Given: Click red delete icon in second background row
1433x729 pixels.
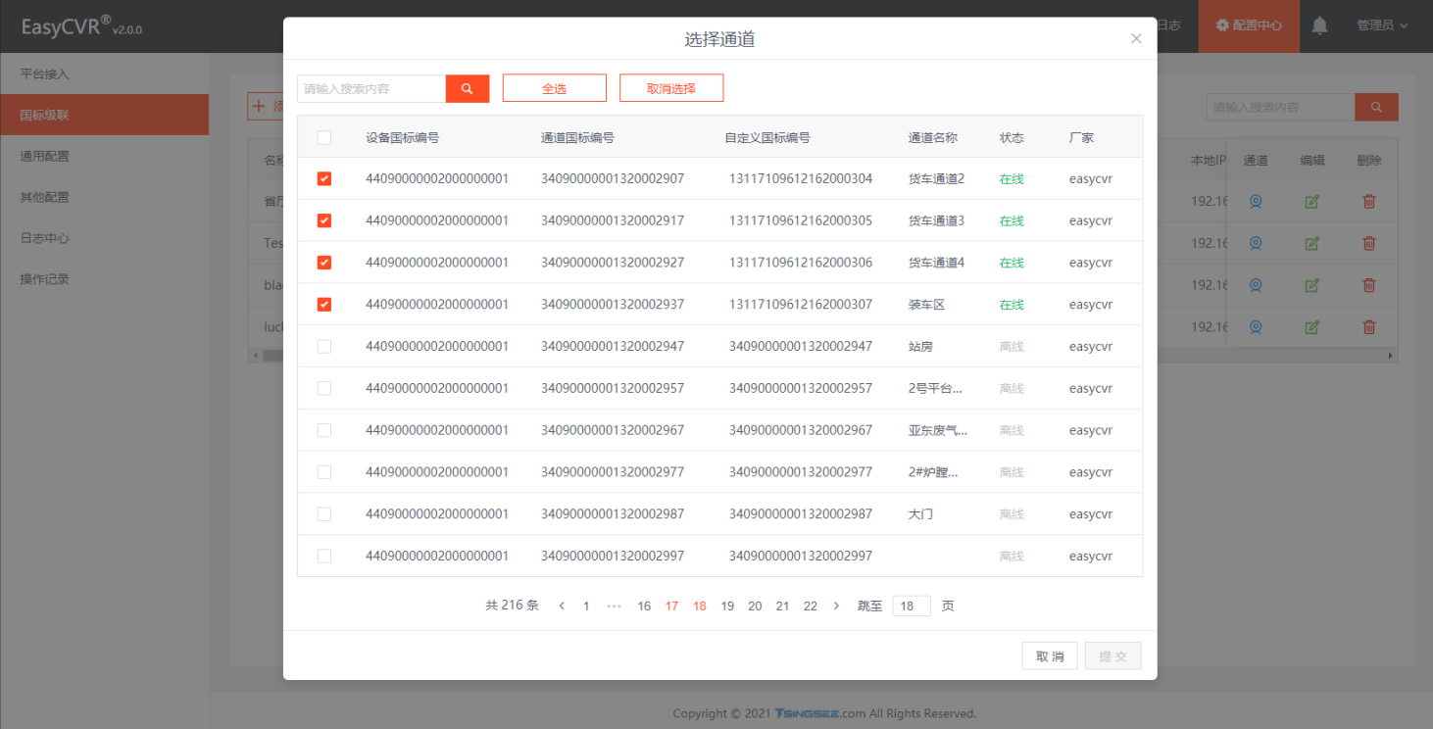Looking at the screenshot, I should 1369,243.
